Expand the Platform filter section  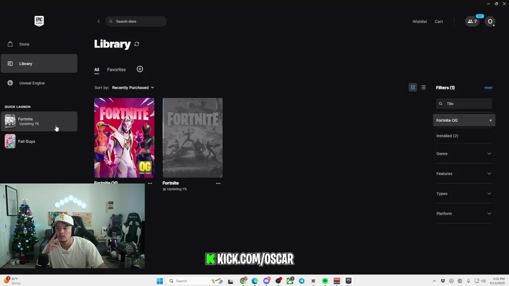464,214
